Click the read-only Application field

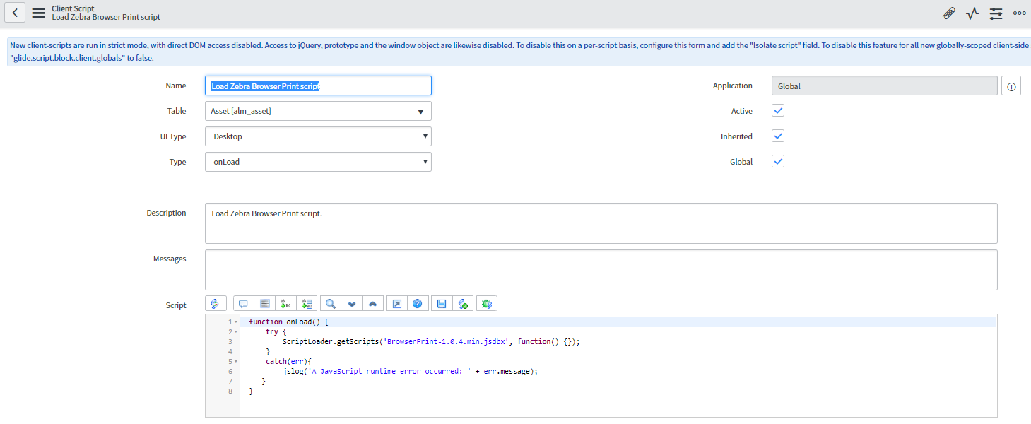point(885,86)
